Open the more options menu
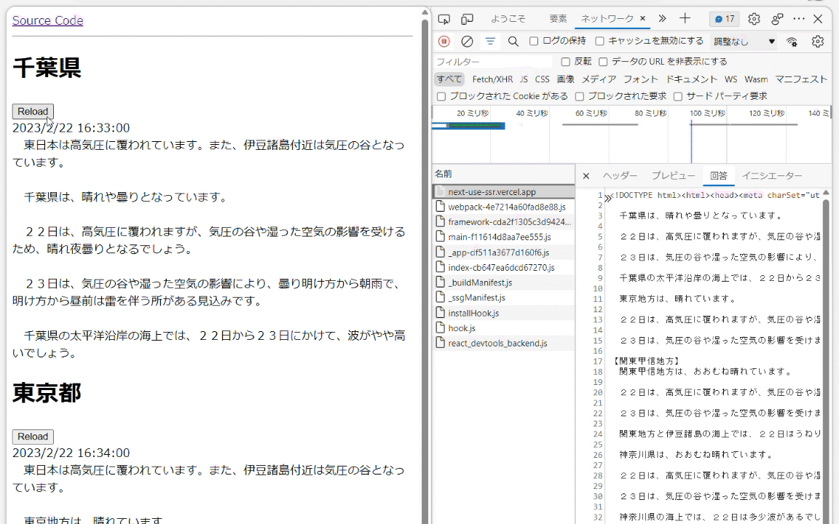Viewport: 839px width, 524px height. 799,18
